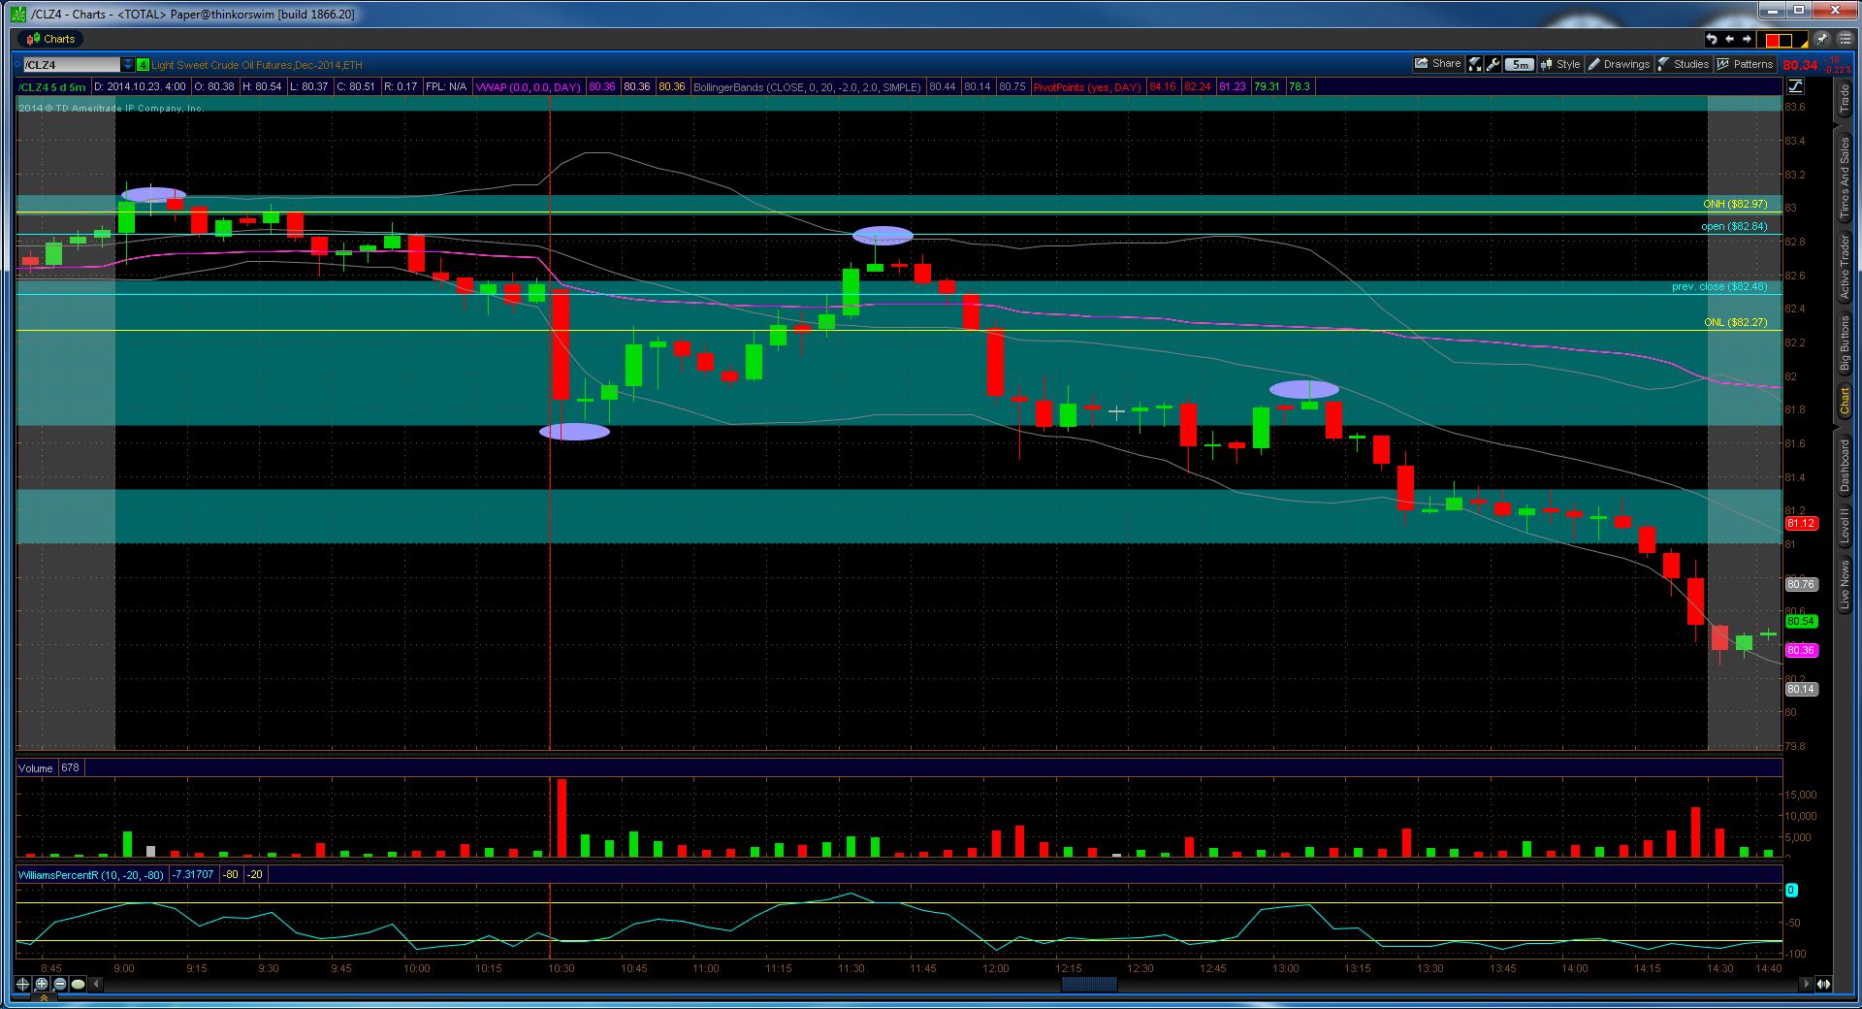The width and height of the screenshot is (1862, 1009).
Task: Open the Level II side tab
Action: coord(1845,525)
